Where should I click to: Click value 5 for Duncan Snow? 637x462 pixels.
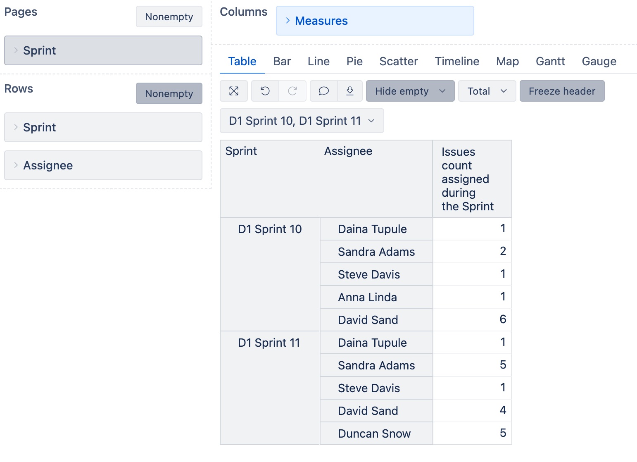tap(472, 433)
